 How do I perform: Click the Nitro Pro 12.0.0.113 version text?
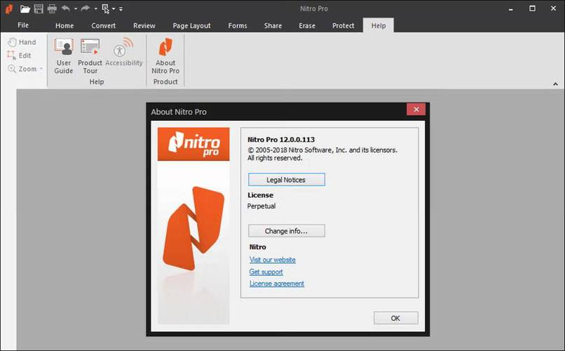point(281,140)
